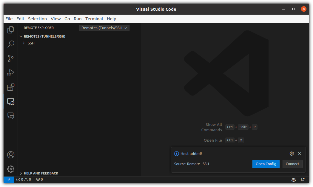Click the forwarded ports indicator showing 0
This screenshot has width=313, height=187.
[x=39, y=180]
